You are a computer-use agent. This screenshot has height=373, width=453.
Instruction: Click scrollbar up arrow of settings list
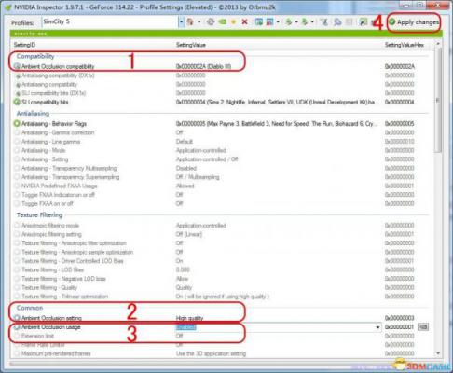click(x=438, y=44)
